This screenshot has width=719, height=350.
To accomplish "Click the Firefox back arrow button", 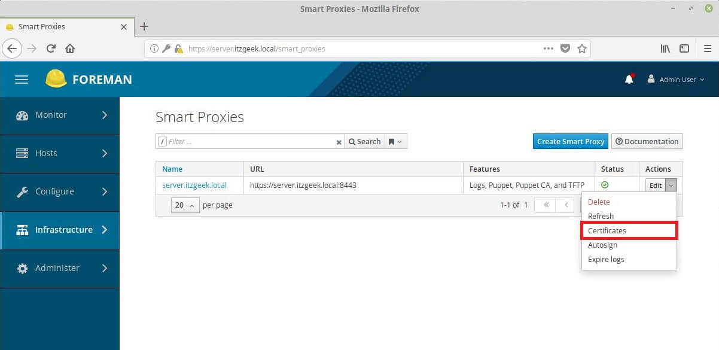I will 13,48.
